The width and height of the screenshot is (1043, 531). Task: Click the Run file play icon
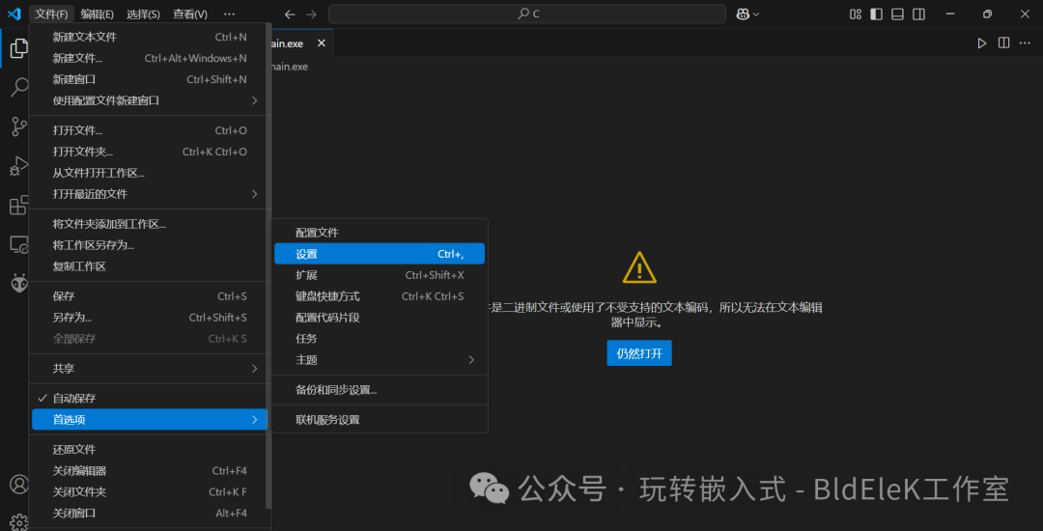[x=982, y=43]
